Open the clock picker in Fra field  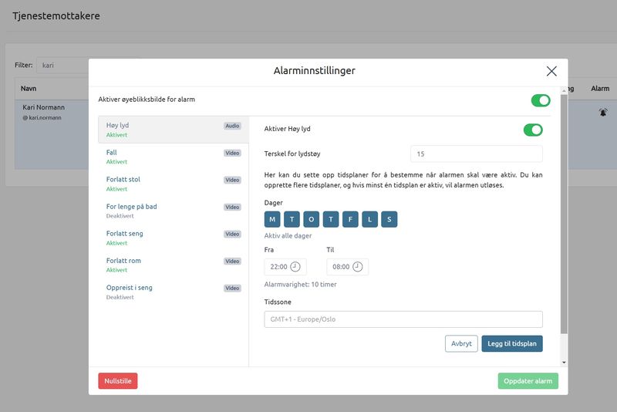(x=295, y=267)
